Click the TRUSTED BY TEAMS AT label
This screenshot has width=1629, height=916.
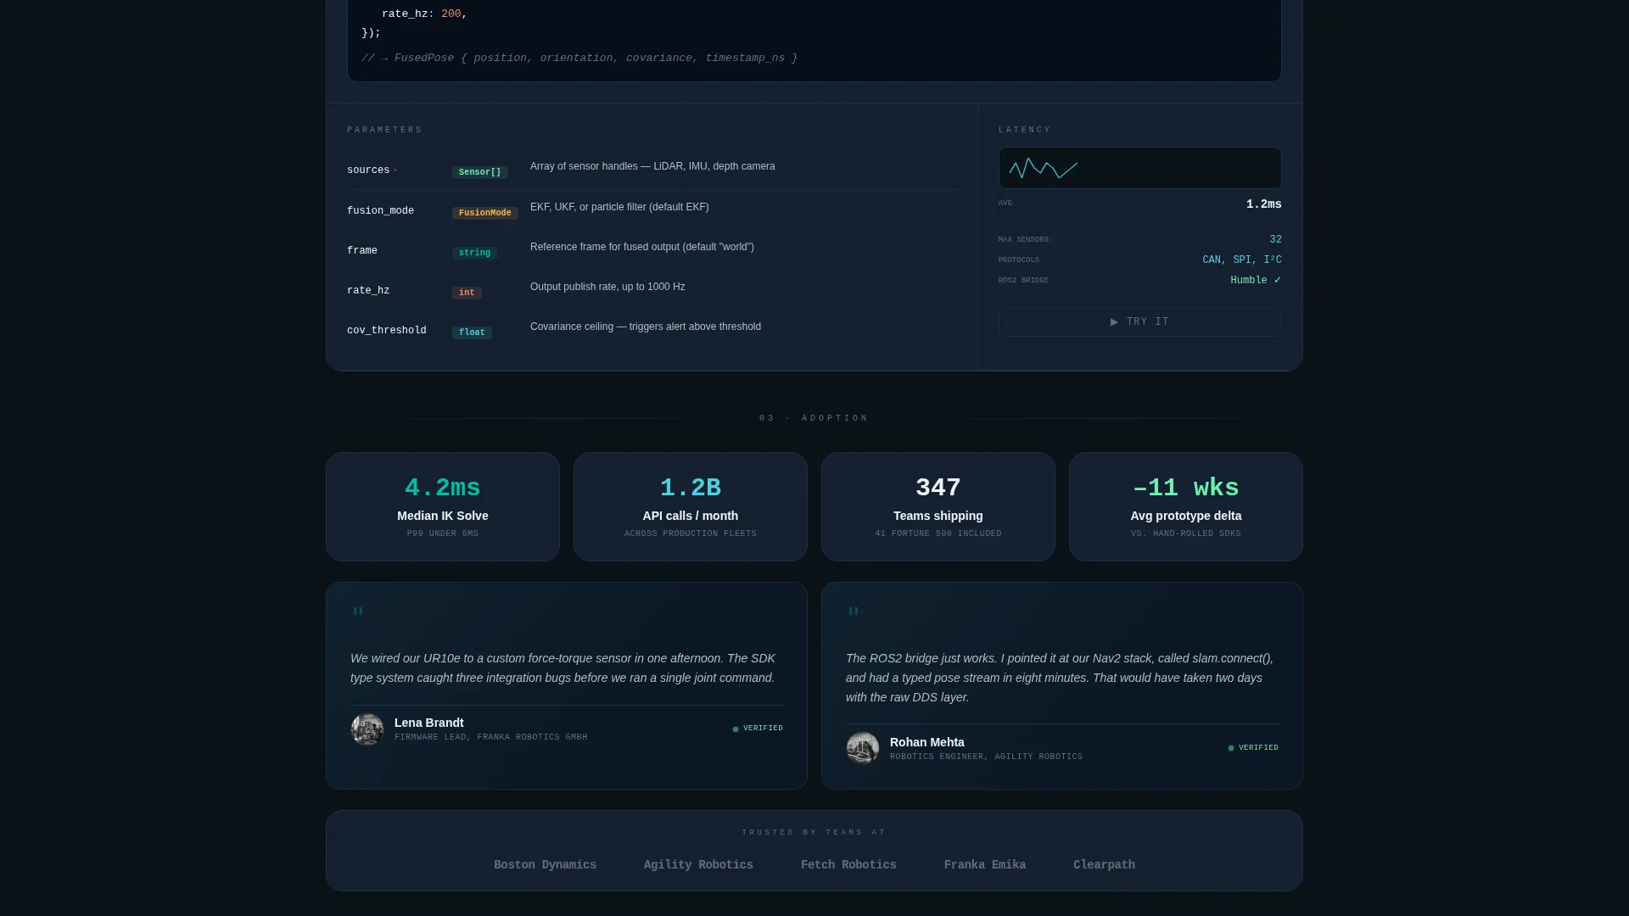(x=814, y=833)
